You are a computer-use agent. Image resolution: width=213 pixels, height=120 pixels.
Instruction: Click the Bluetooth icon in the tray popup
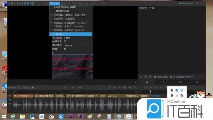coord(172,95)
